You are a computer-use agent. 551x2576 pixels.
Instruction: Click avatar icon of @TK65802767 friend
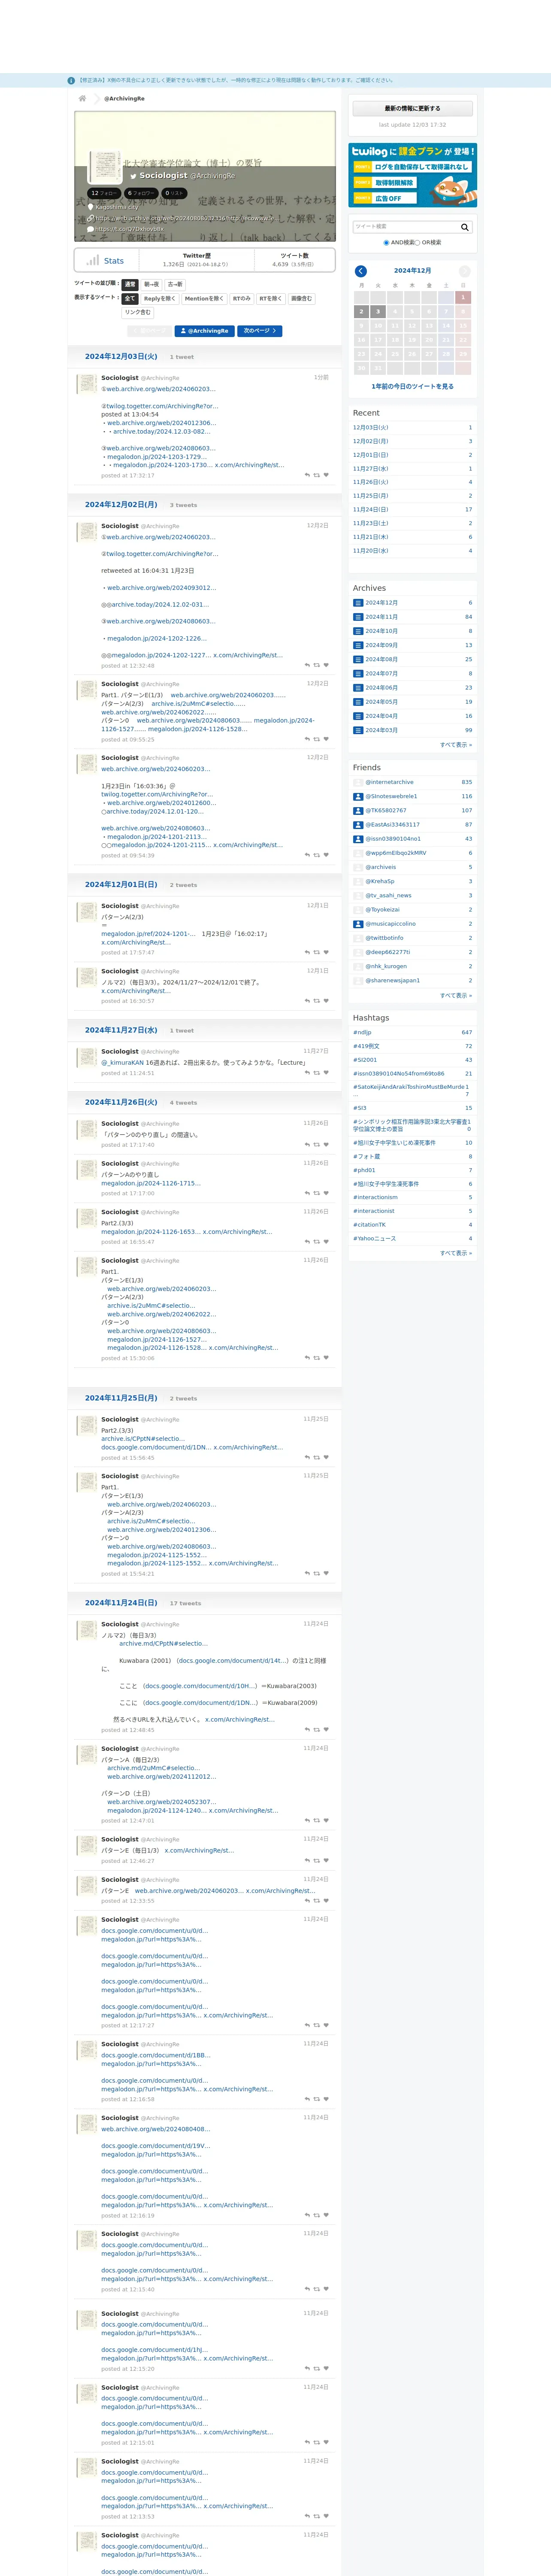pyautogui.click(x=358, y=810)
